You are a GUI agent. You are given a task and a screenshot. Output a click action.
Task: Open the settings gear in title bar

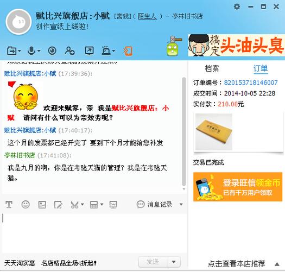(x=237, y=7)
